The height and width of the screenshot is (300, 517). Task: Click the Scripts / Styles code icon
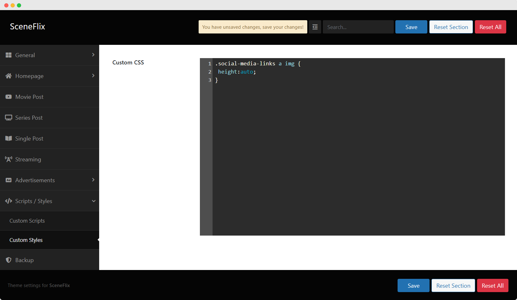coord(9,201)
